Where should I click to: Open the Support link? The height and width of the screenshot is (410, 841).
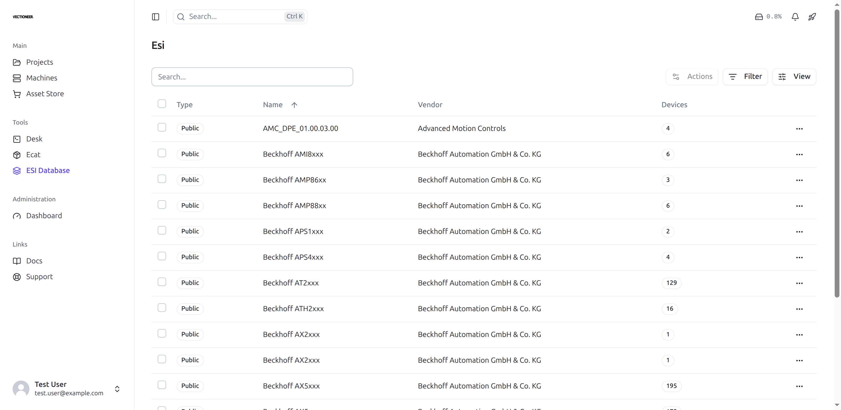coord(39,276)
